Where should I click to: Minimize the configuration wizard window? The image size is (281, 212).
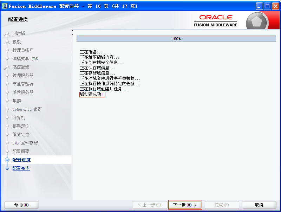tap(259, 6)
